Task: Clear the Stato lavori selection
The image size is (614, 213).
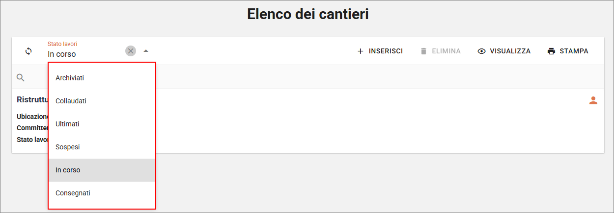Action: point(131,51)
